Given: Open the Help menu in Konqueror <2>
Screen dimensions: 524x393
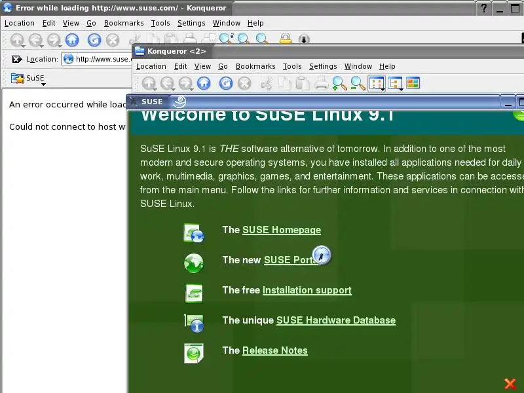Looking at the screenshot, I should [x=387, y=66].
